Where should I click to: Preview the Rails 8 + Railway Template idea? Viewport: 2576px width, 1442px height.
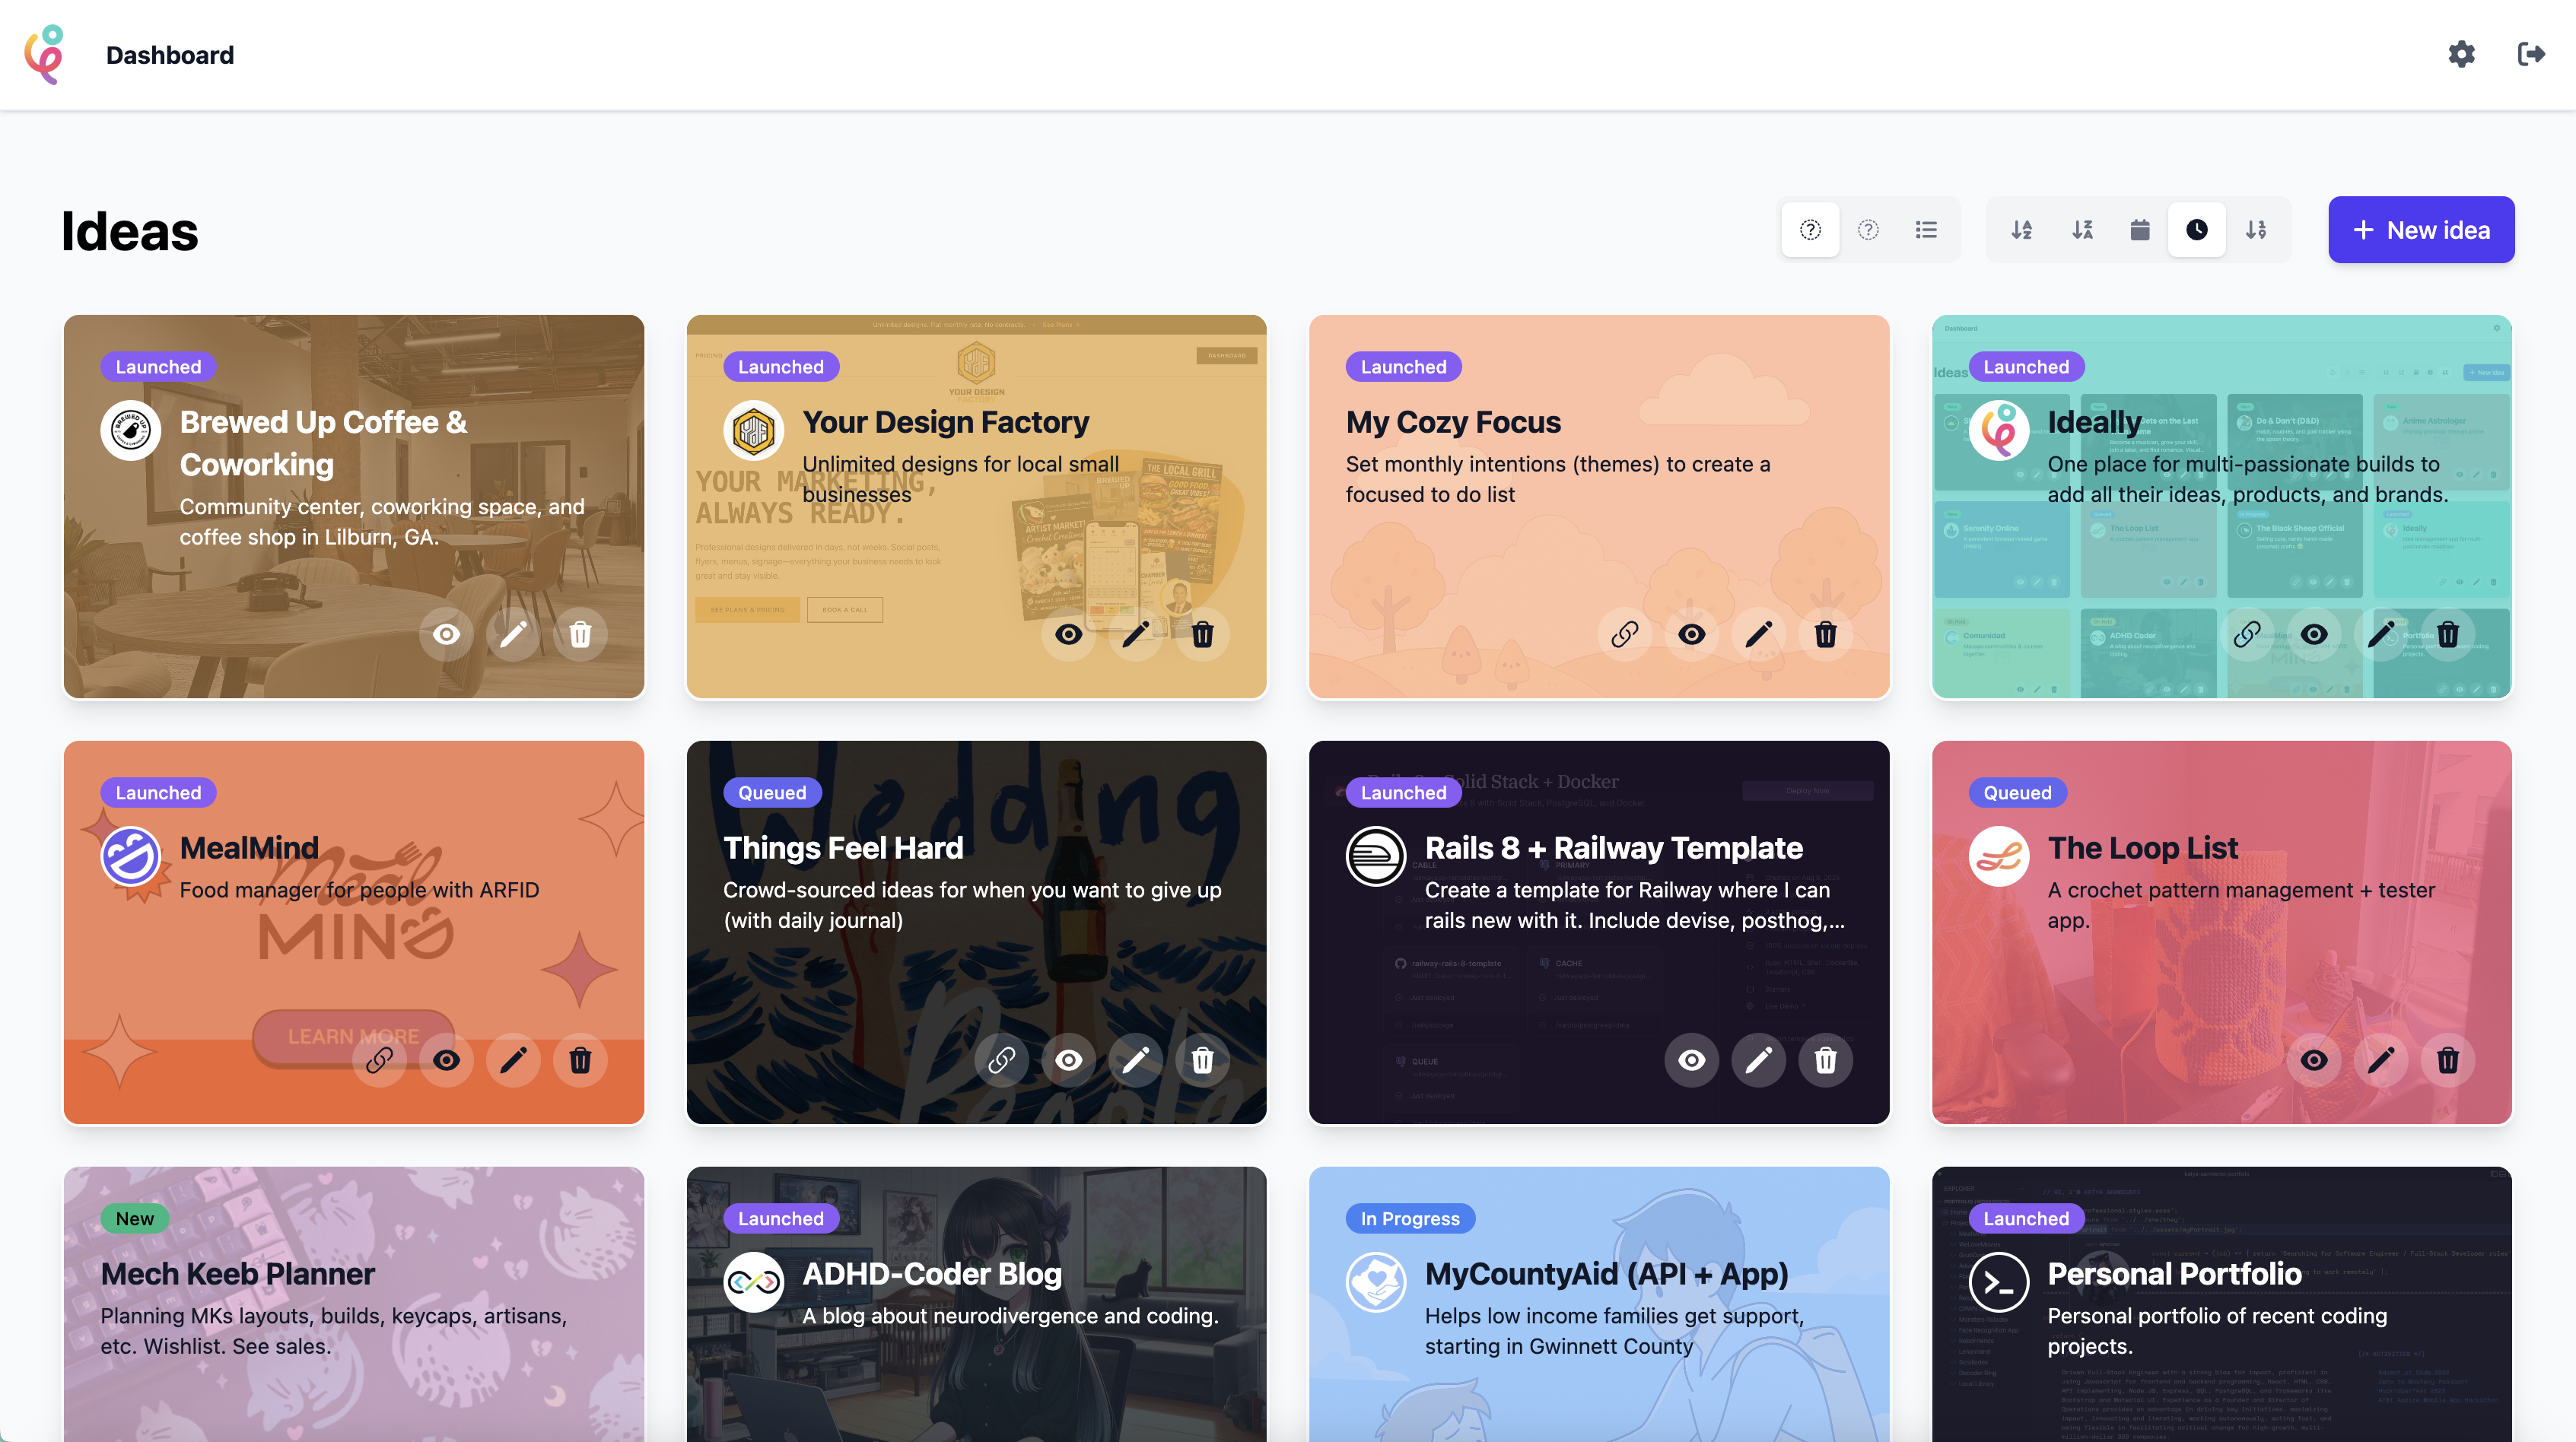click(1691, 1060)
